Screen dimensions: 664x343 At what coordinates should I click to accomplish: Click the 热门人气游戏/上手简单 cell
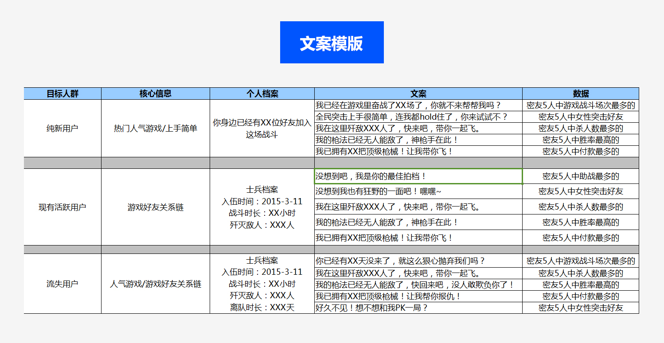coord(155,129)
